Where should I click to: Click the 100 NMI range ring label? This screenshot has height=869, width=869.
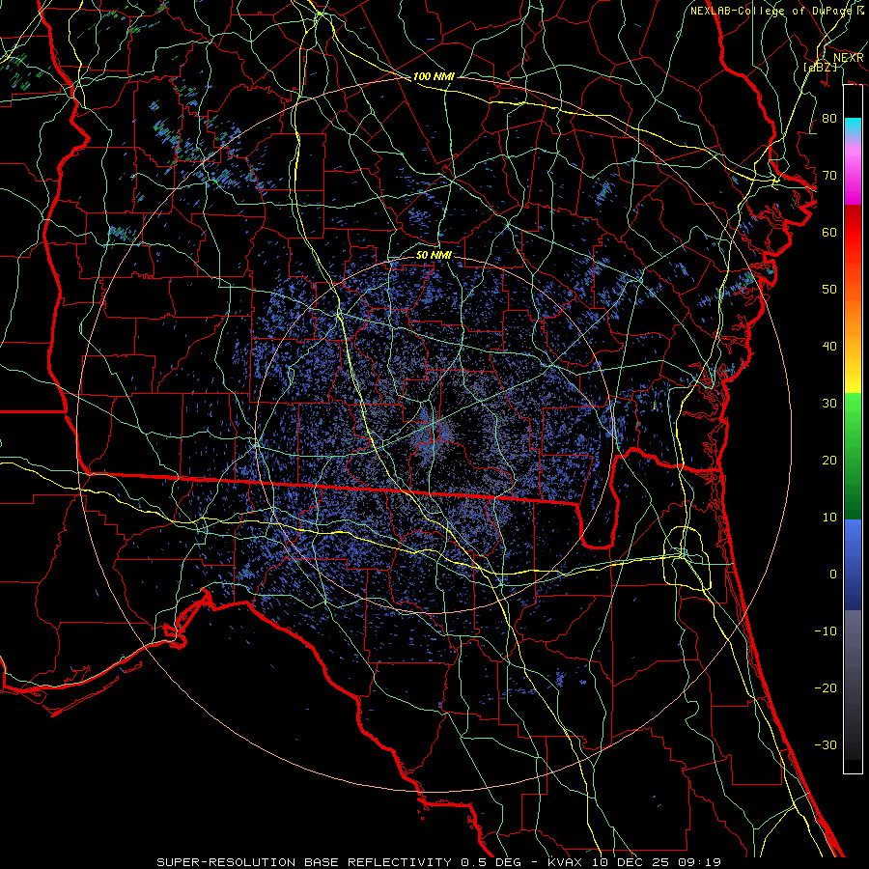434,76
